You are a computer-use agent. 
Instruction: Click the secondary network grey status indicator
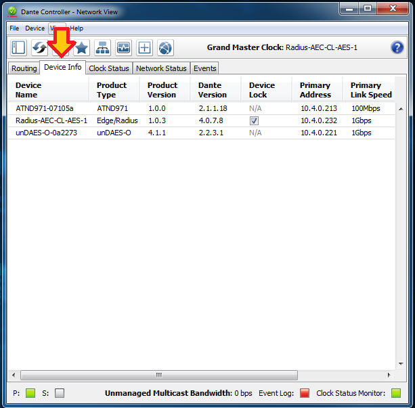coord(60,393)
